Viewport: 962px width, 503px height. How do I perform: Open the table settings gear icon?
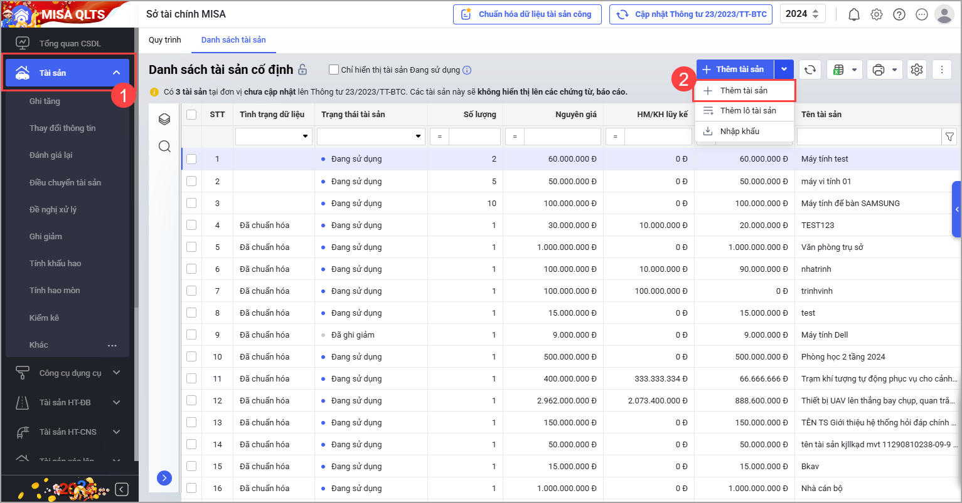point(917,70)
